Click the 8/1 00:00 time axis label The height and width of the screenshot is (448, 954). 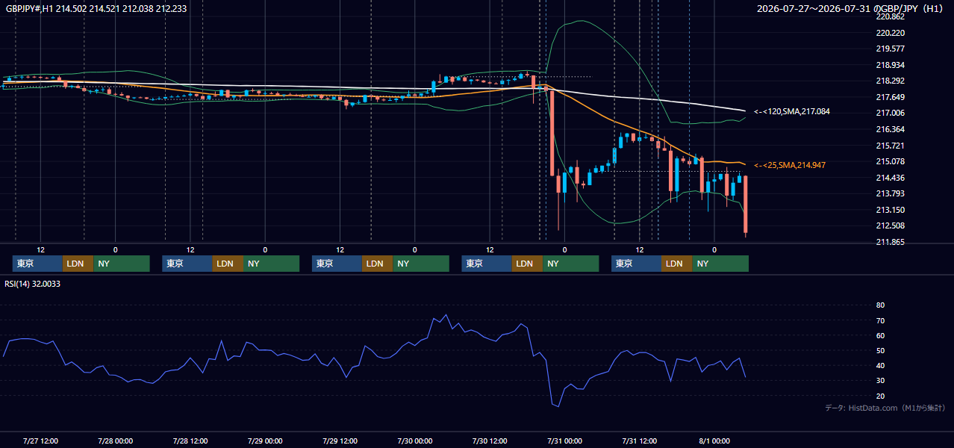coord(714,441)
